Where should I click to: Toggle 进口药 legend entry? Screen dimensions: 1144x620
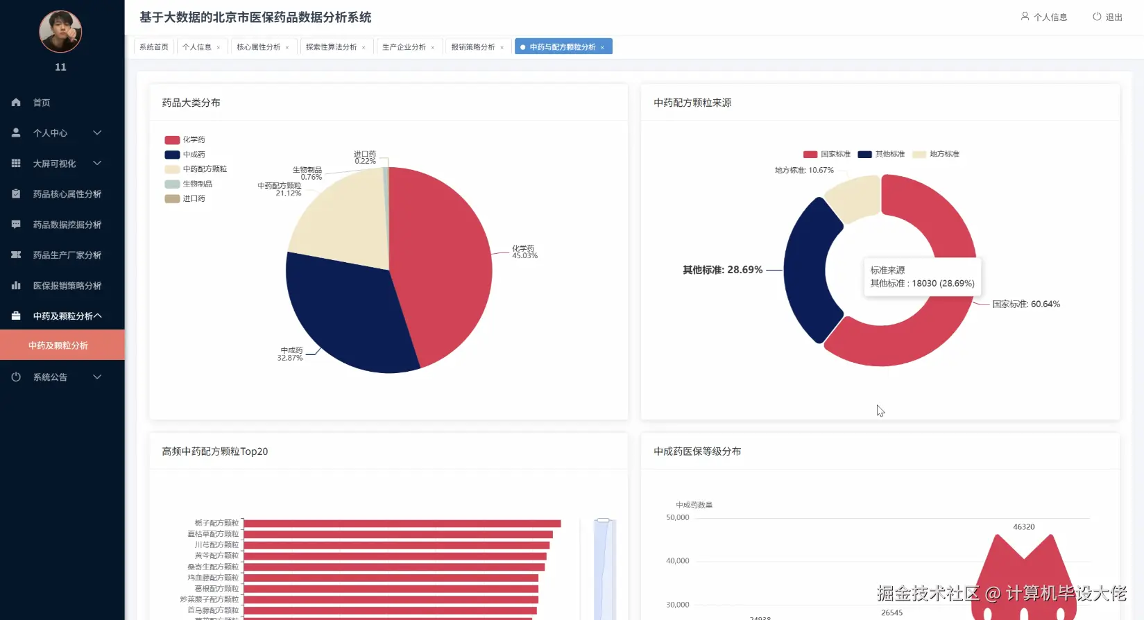point(185,198)
